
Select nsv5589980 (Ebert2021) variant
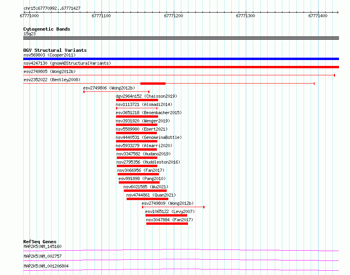[x=142, y=129]
